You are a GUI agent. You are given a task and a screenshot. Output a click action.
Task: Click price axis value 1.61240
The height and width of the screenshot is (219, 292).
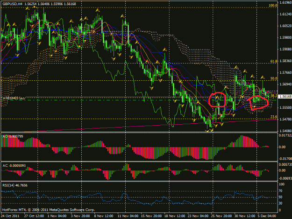pos(285,14)
